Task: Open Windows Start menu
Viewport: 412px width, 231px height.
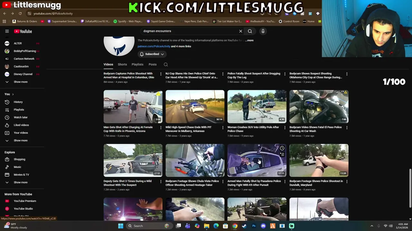Action: tap(121, 226)
